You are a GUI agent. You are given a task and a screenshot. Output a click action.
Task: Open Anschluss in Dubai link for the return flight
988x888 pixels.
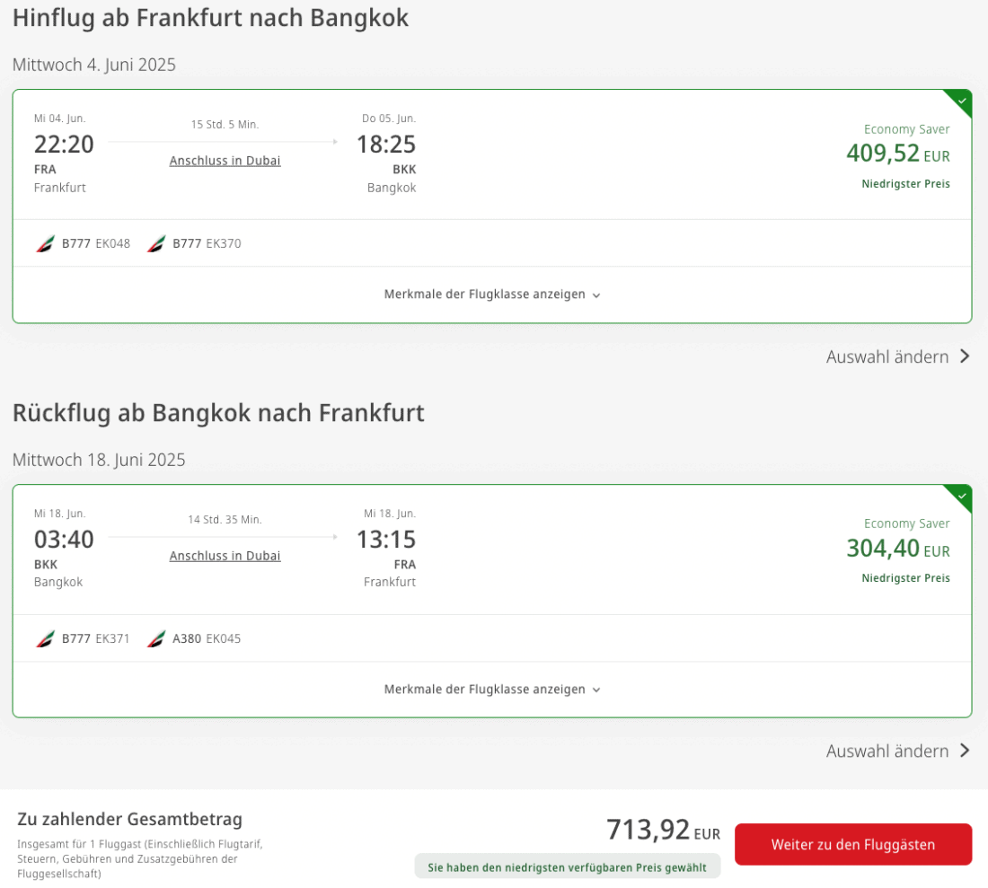click(x=225, y=556)
